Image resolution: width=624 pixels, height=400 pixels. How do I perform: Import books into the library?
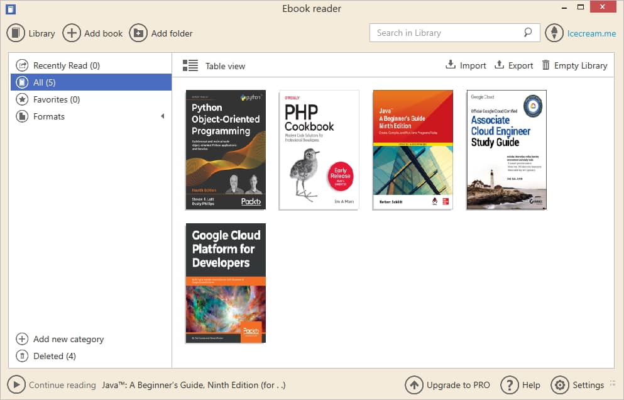point(465,65)
